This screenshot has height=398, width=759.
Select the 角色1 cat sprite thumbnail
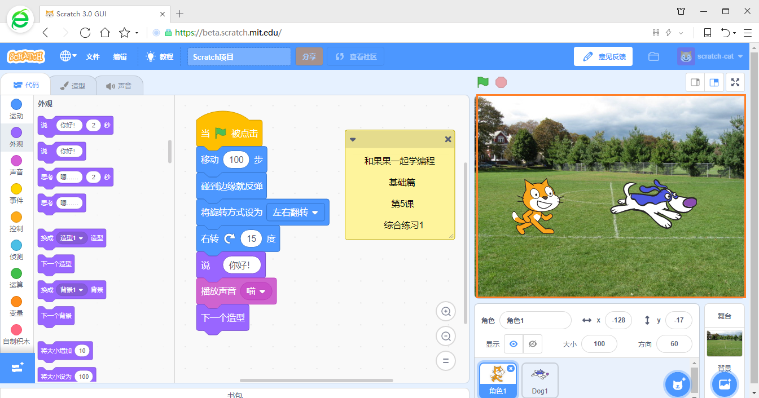click(498, 380)
